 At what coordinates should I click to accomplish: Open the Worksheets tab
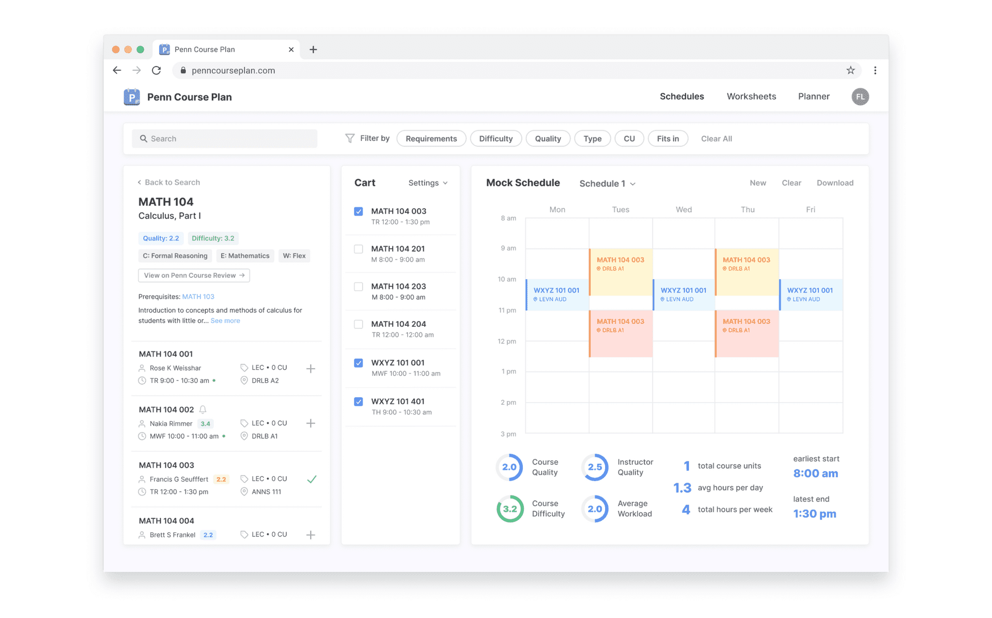click(x=751, y=96)
